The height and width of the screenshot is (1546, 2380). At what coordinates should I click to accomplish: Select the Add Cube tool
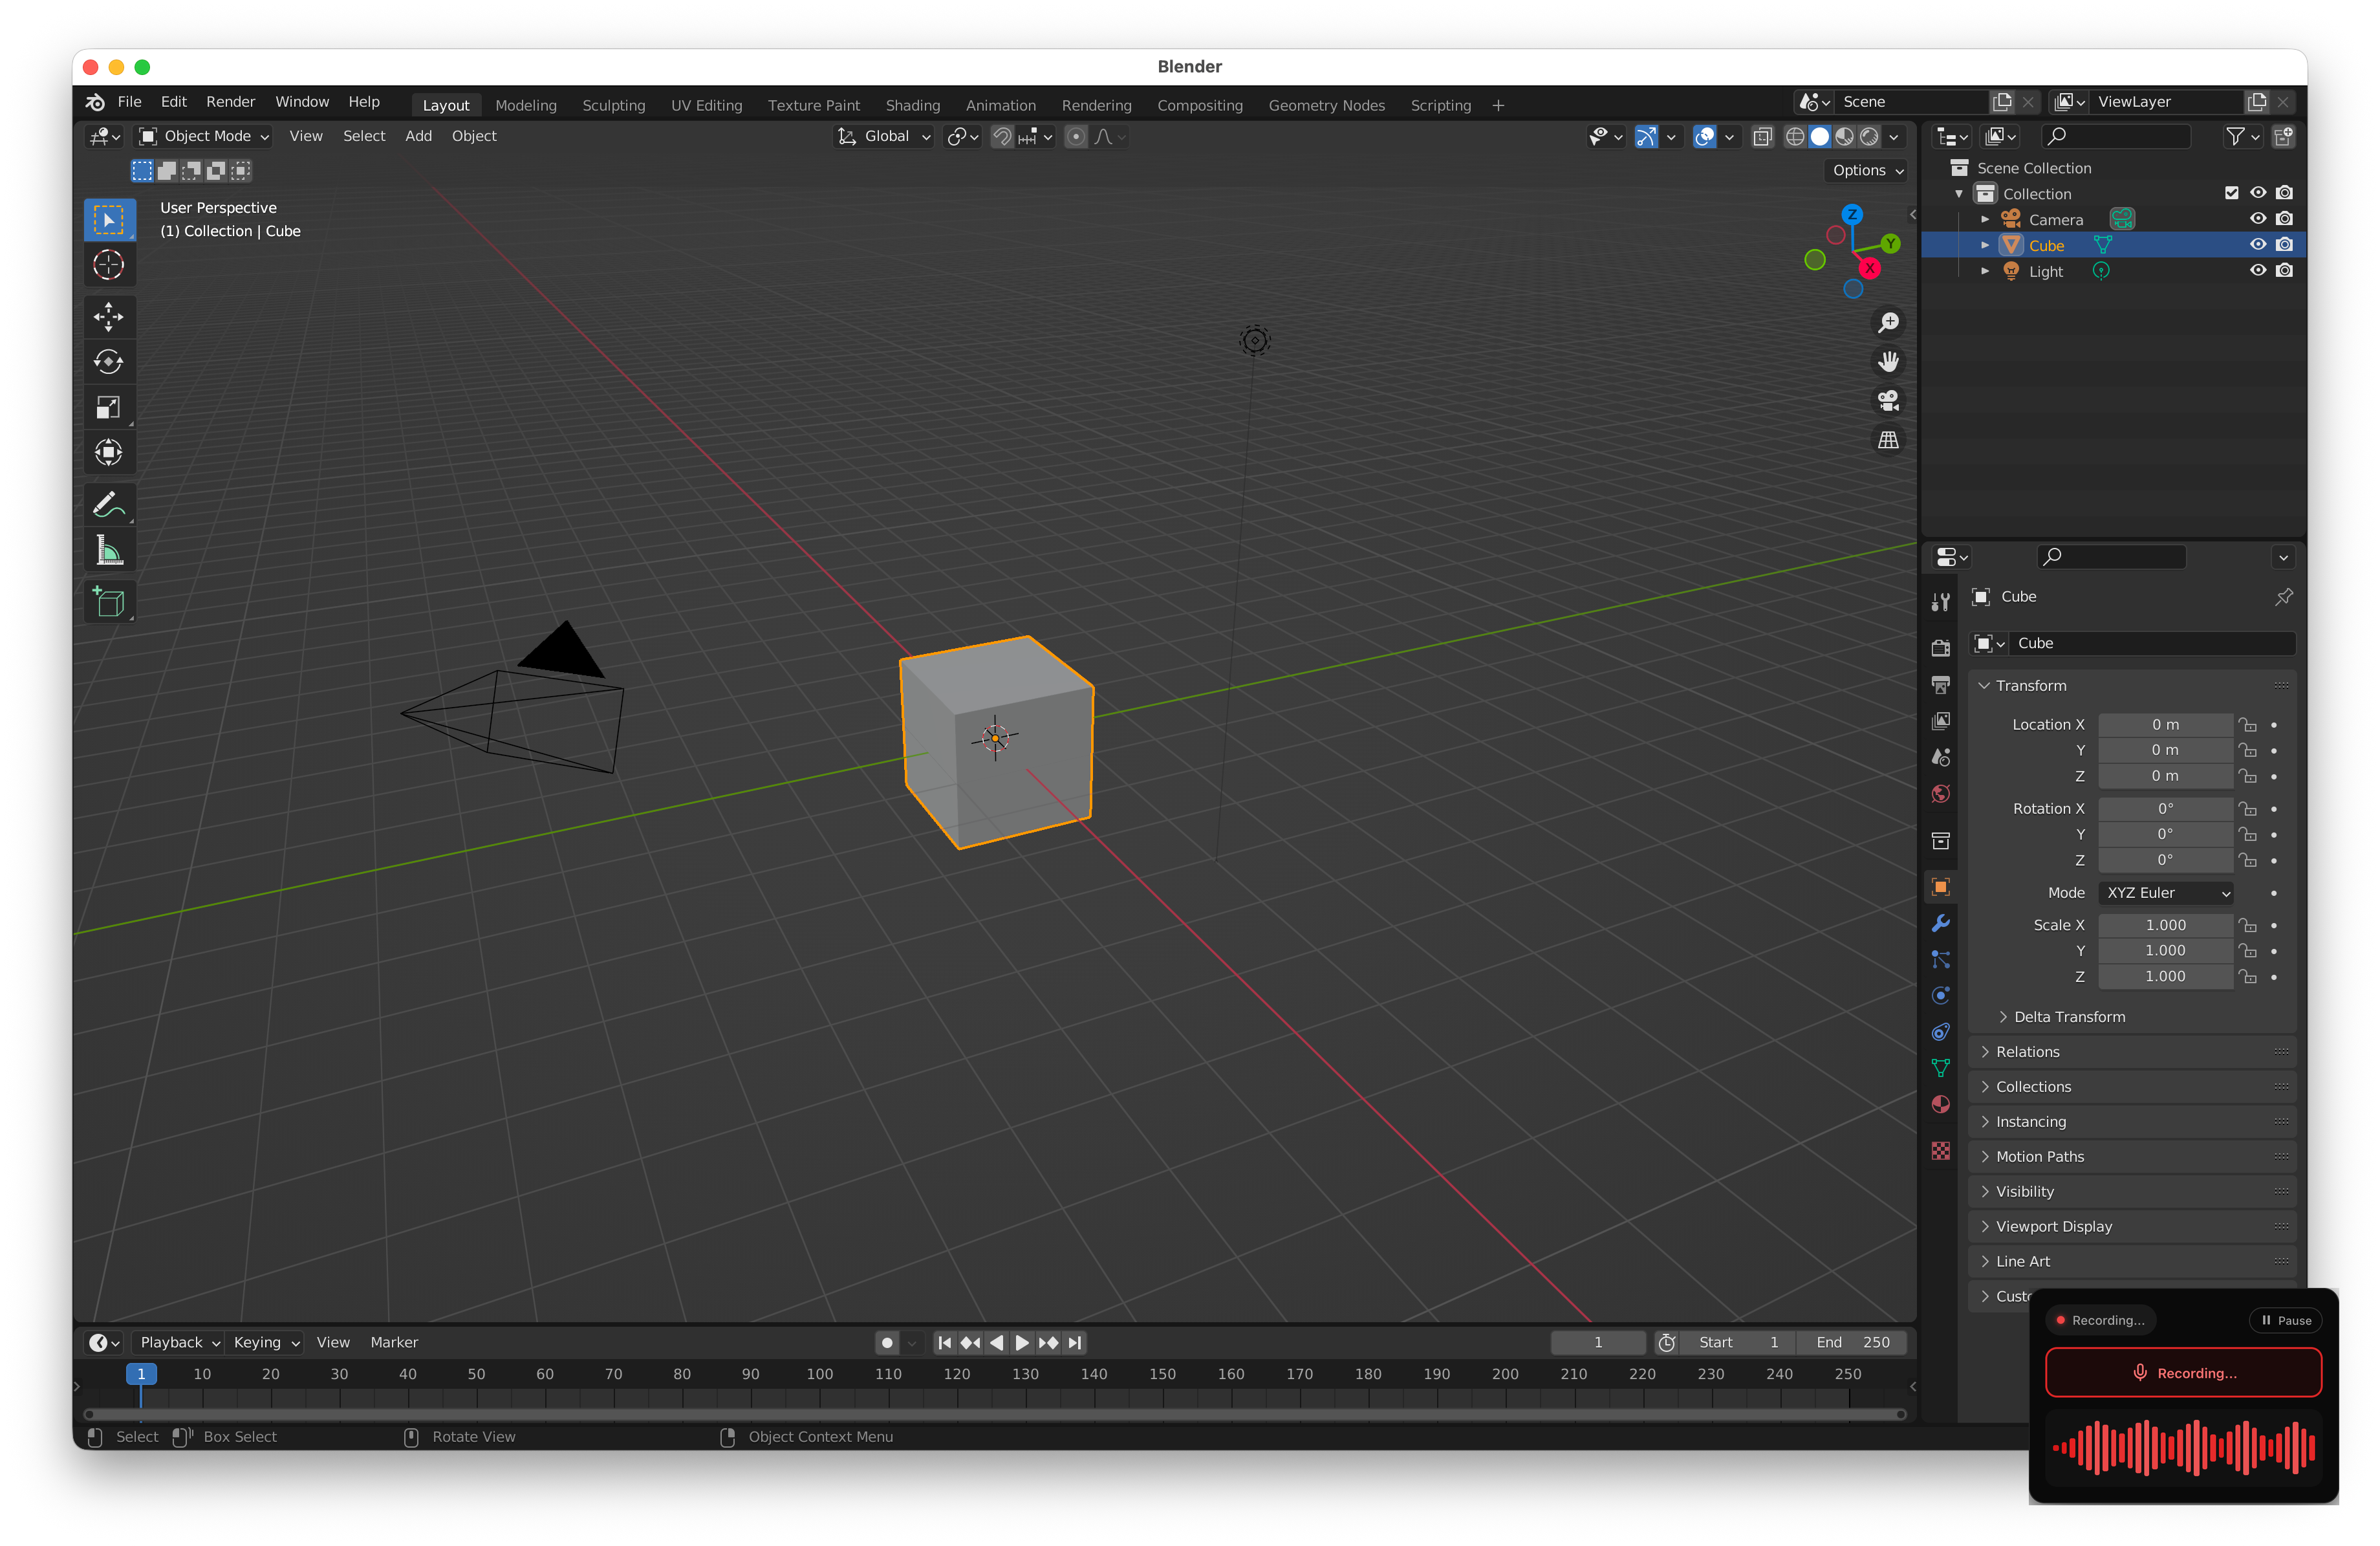tap(108, 602)
